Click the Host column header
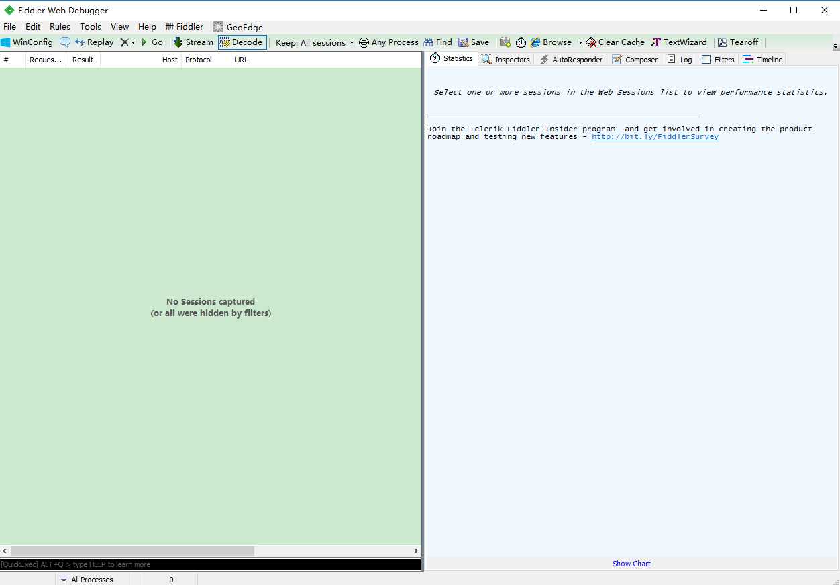840x585 pixels. click(x=141, y=60)
